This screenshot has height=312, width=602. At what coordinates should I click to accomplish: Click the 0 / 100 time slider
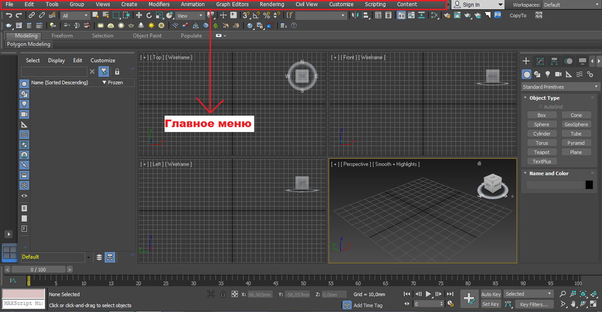pyautogui.click(x=39, y=269)
